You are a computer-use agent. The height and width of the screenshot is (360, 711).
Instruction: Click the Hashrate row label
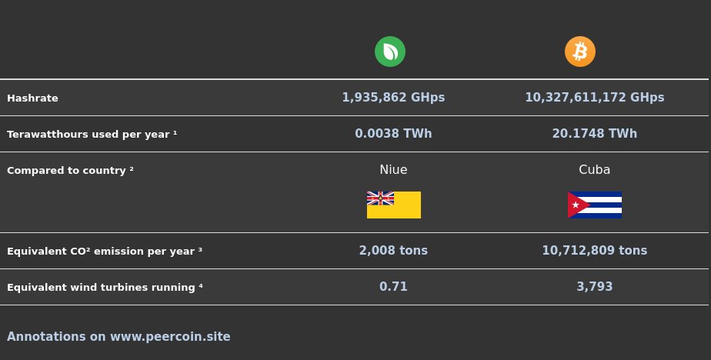(x=32, y=98)
